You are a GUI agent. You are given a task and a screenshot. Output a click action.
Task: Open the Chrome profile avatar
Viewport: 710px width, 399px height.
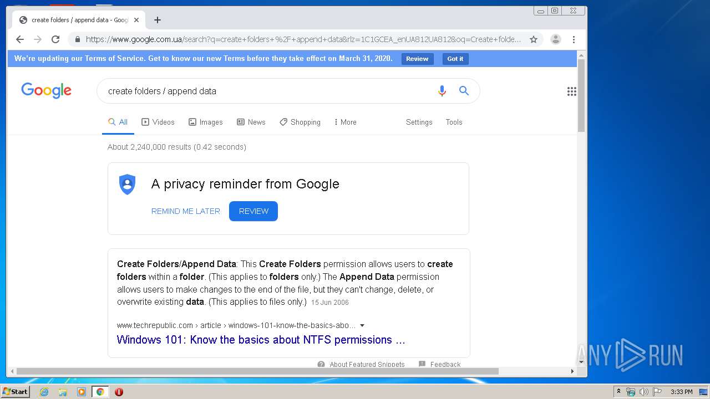pos(555,39)
